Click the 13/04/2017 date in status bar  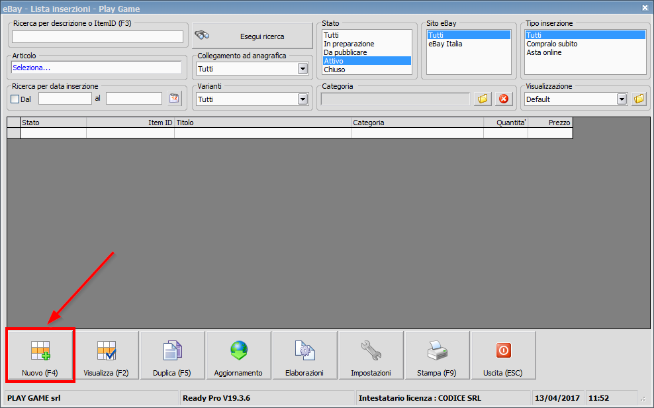557,398
